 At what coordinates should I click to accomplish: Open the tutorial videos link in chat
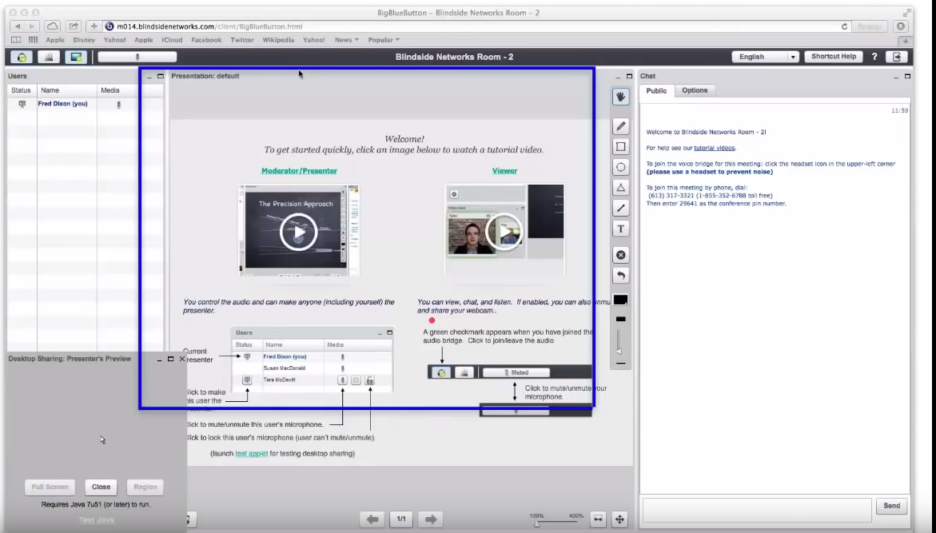[715, 148]
